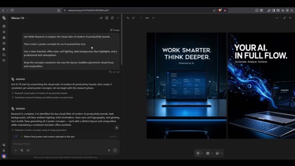Open notifications bell in sidebar
The width and height of the screenshot is (295, 166).
(x=4, y=150)
